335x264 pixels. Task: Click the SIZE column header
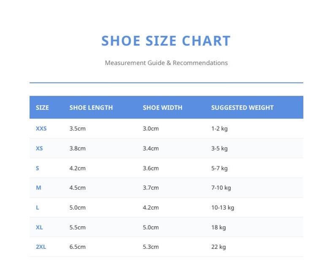click(x=42, y=108)
